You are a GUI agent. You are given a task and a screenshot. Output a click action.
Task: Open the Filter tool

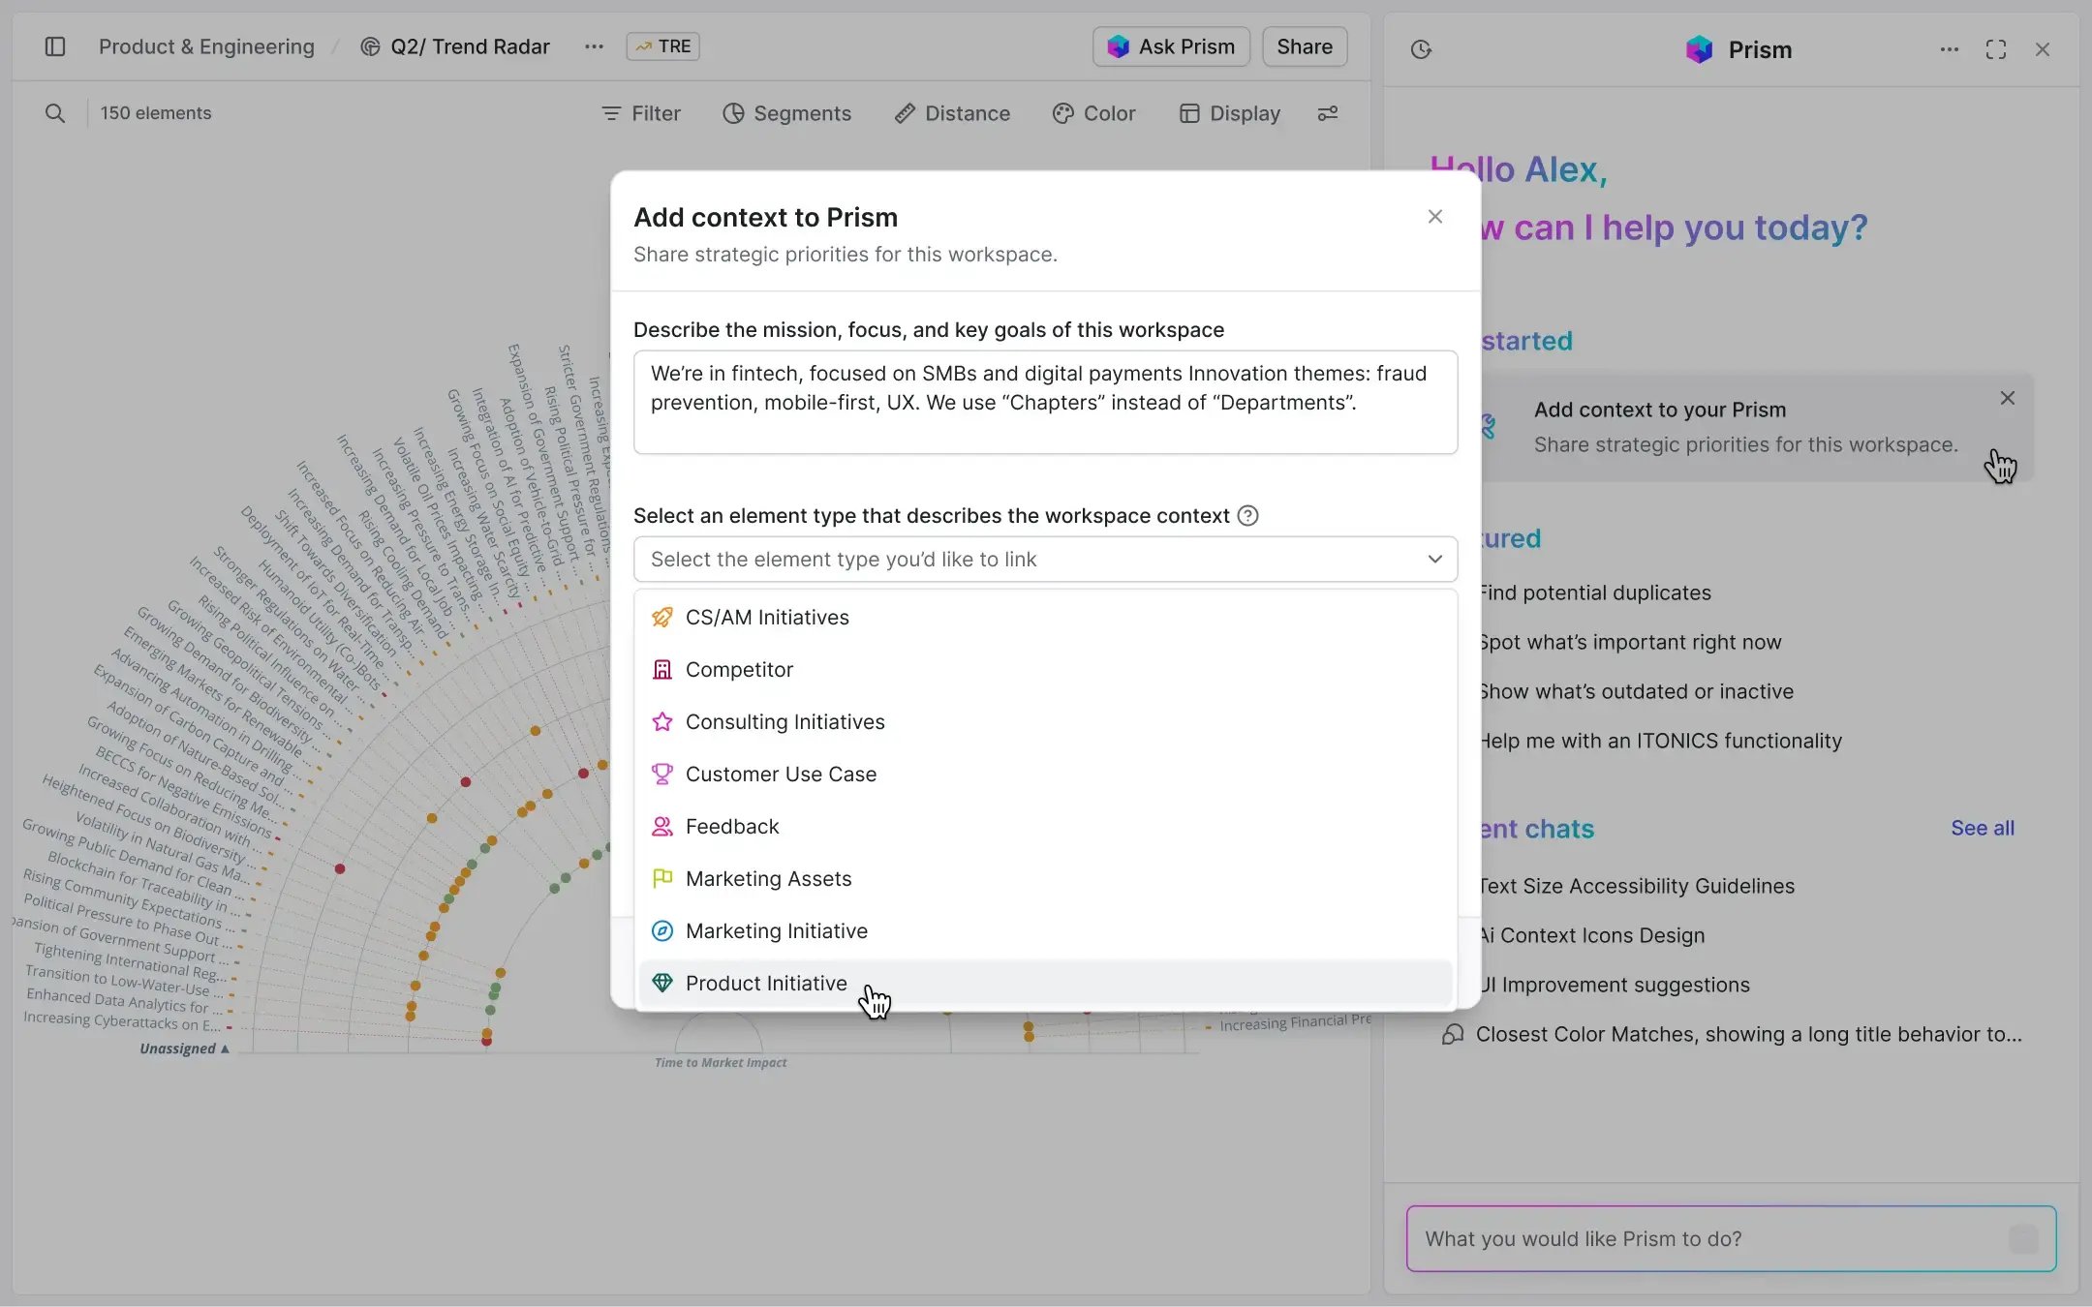click(x=640, y=113)
